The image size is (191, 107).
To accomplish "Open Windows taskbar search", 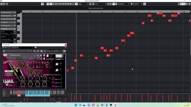I will [80, 105].
